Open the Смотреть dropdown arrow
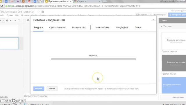Viewport: 186px width, 105px height. 150,15
